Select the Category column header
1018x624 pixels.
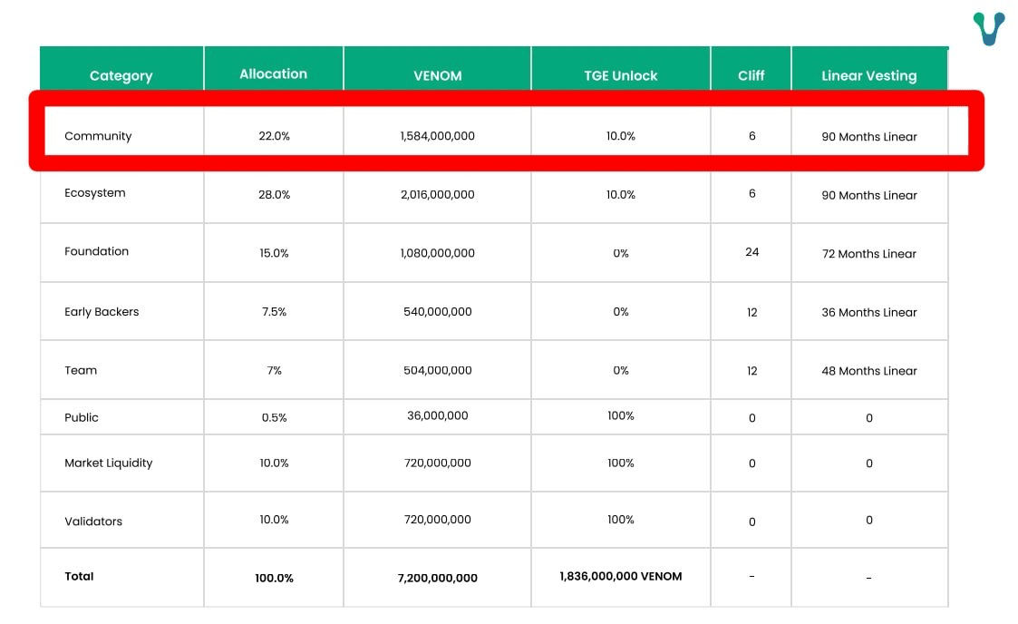pos(121,76)
